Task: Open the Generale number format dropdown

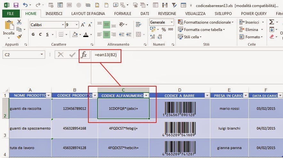Action: (172, 22)
